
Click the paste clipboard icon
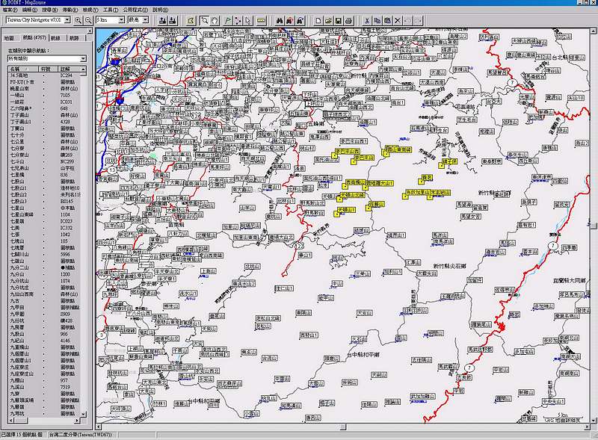(387, 21)
